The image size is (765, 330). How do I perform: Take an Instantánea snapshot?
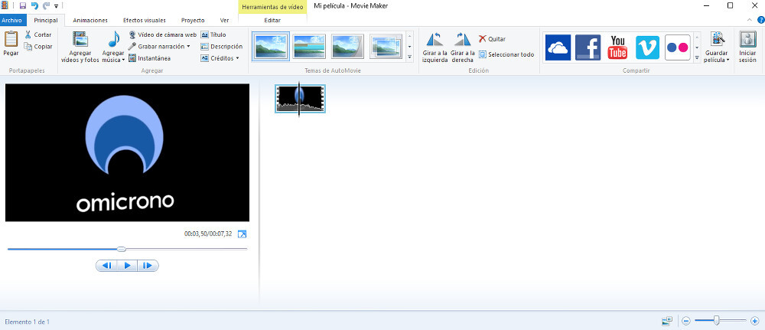click(149, 58)
